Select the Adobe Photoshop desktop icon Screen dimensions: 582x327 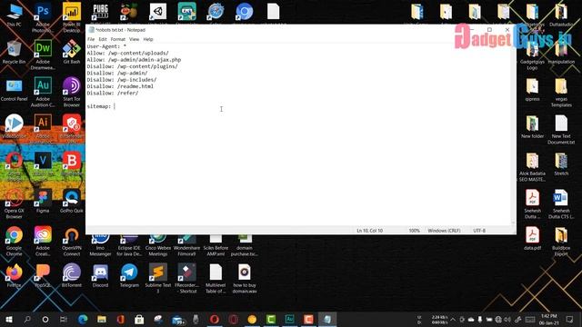(x=43, y=16)
